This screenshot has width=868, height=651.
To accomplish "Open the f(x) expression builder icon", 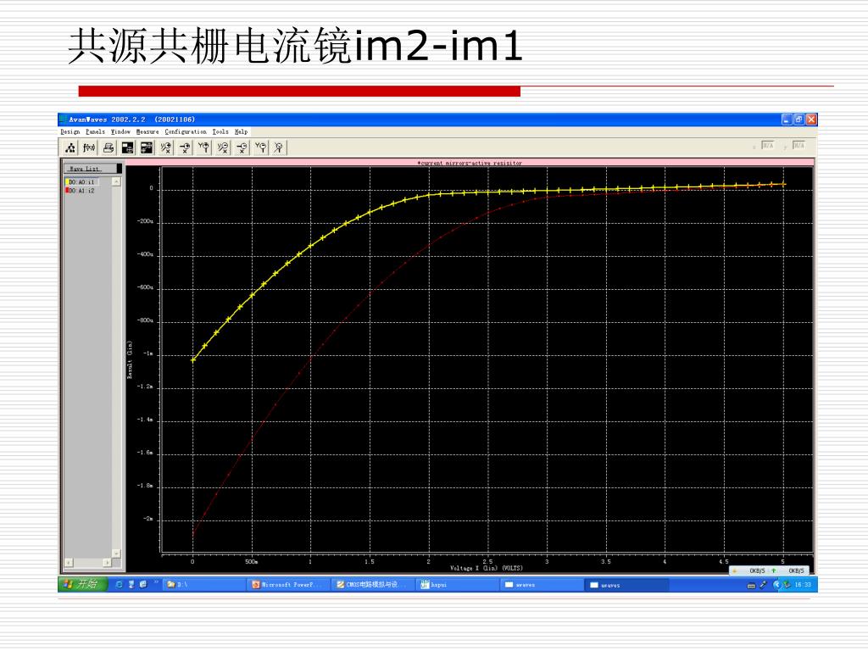I will (89, 147).
